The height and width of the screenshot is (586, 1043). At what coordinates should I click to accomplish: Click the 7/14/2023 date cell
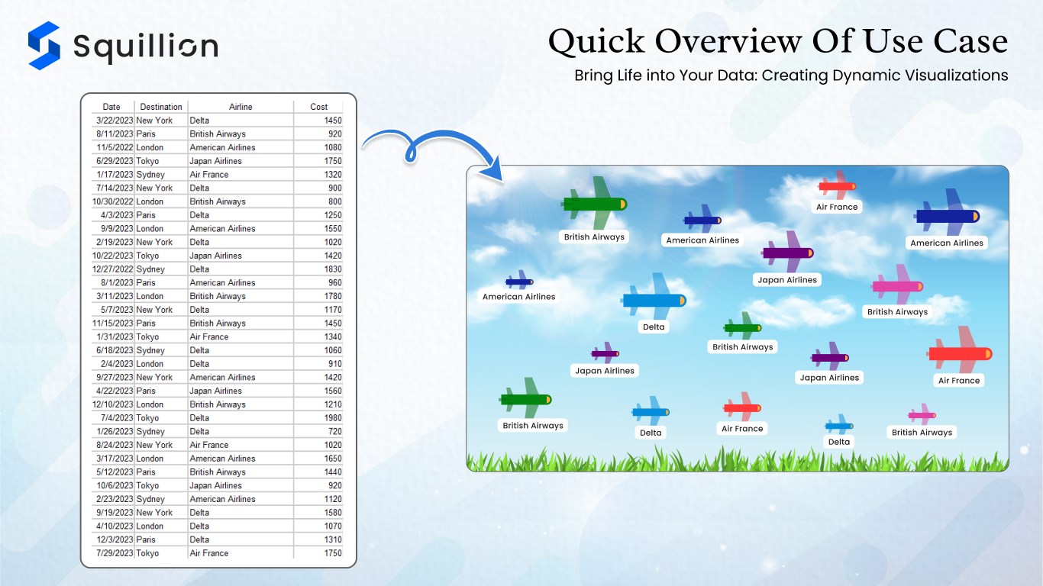coord(113,188)
